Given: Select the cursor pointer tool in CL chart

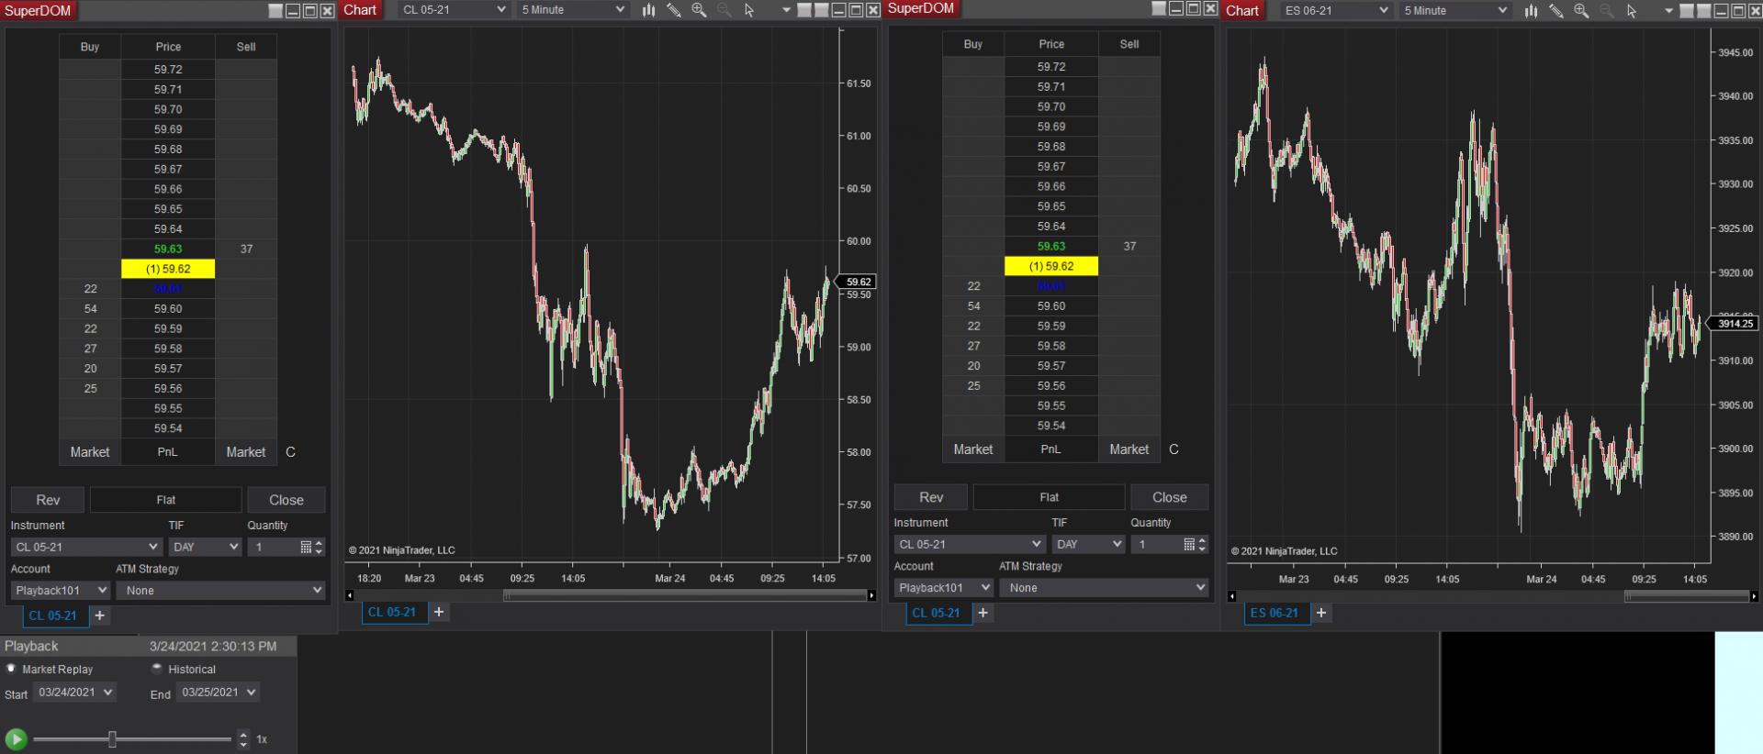Looking at the screenshot, I should coord(749,10).
